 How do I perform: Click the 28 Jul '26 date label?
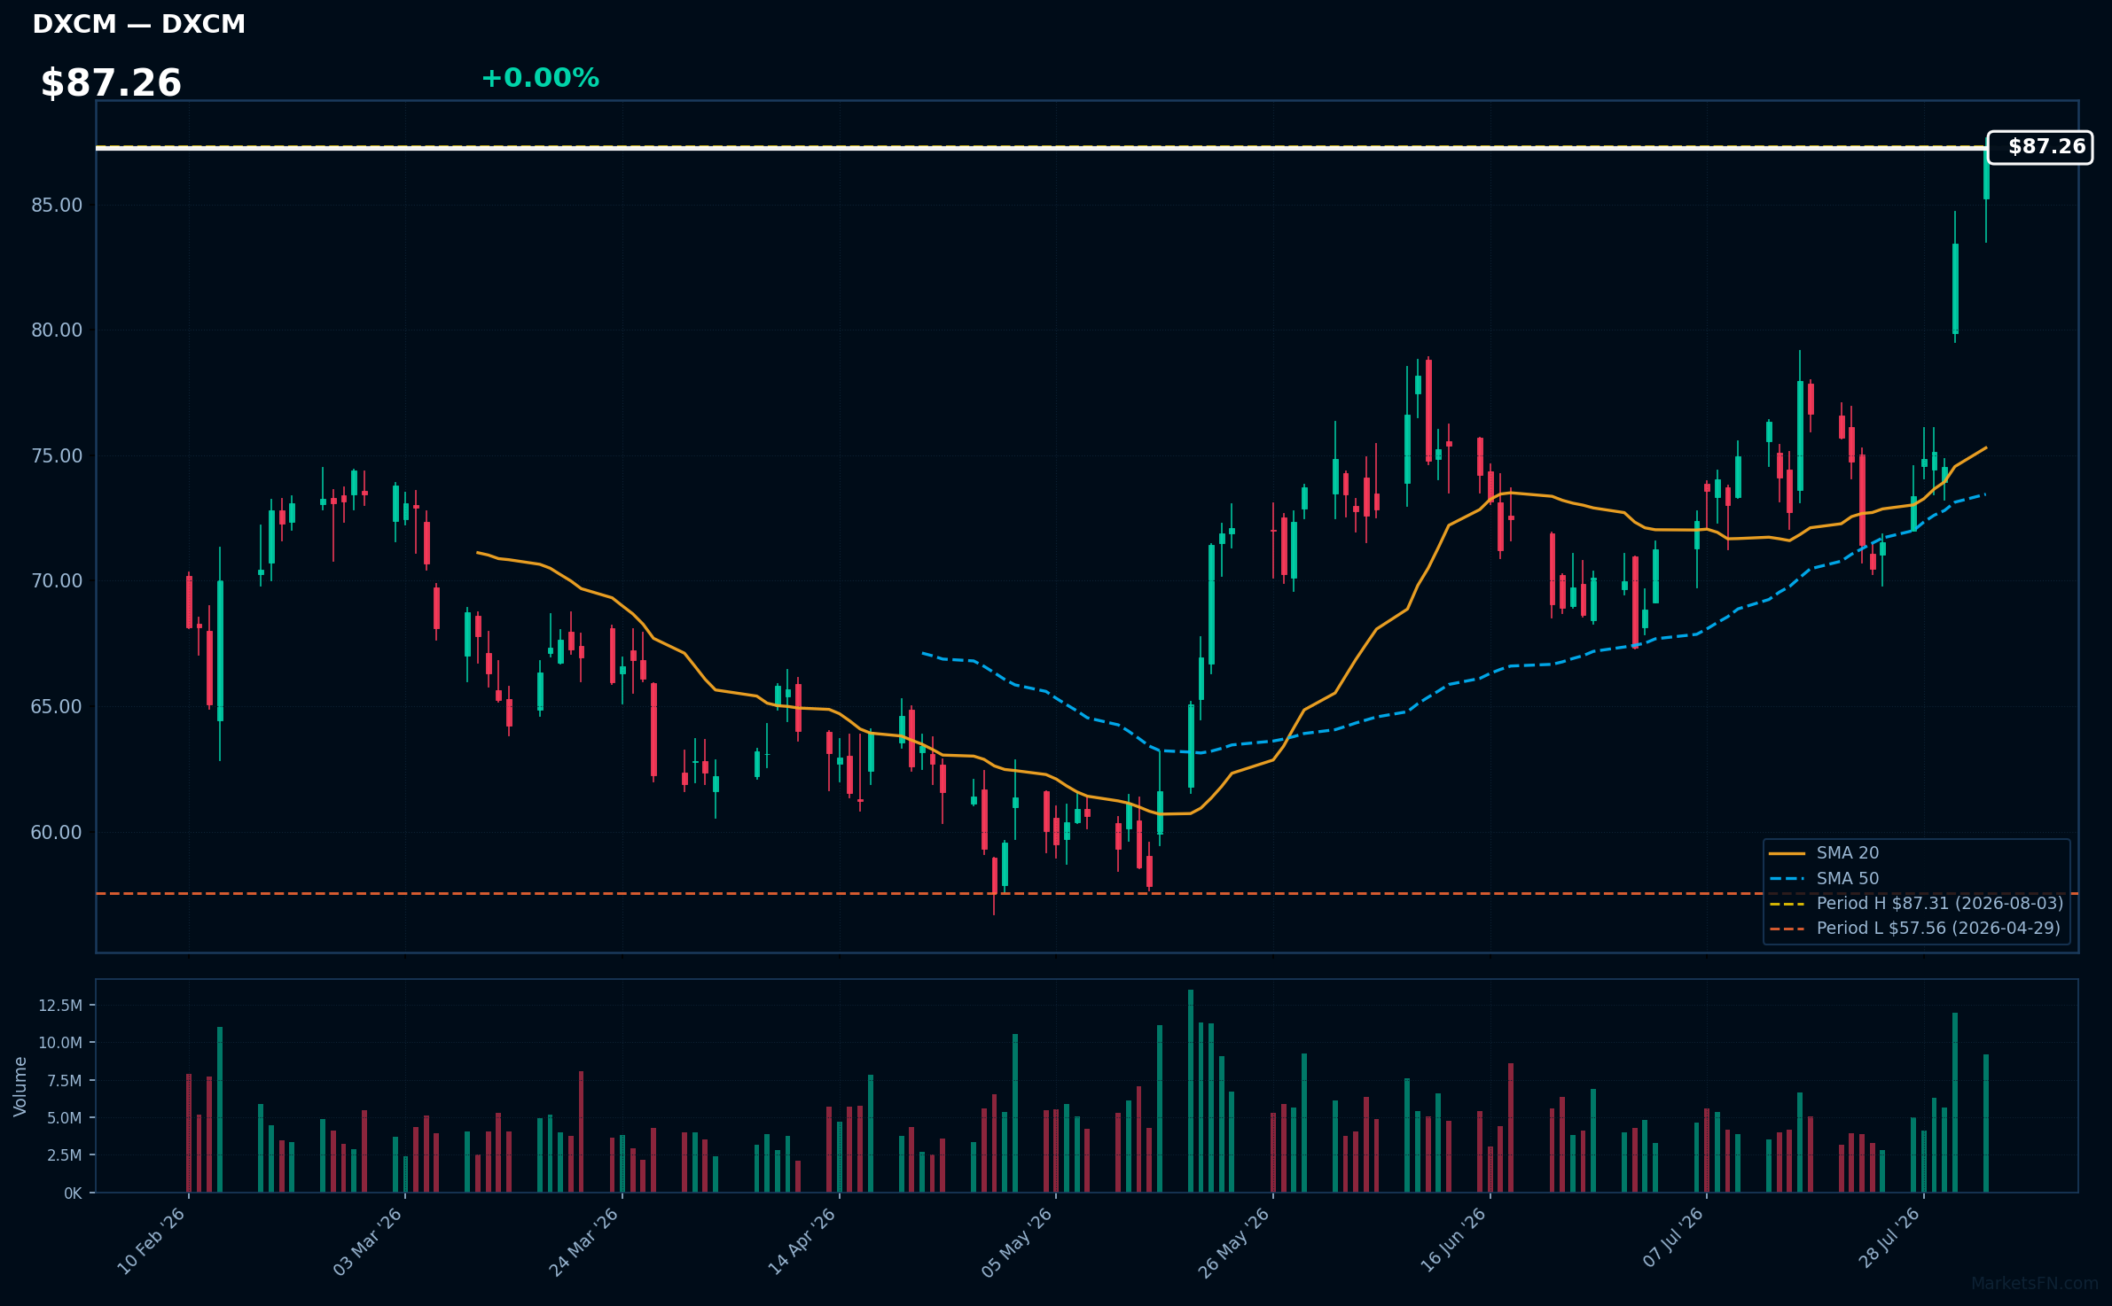[1889, 1238]
